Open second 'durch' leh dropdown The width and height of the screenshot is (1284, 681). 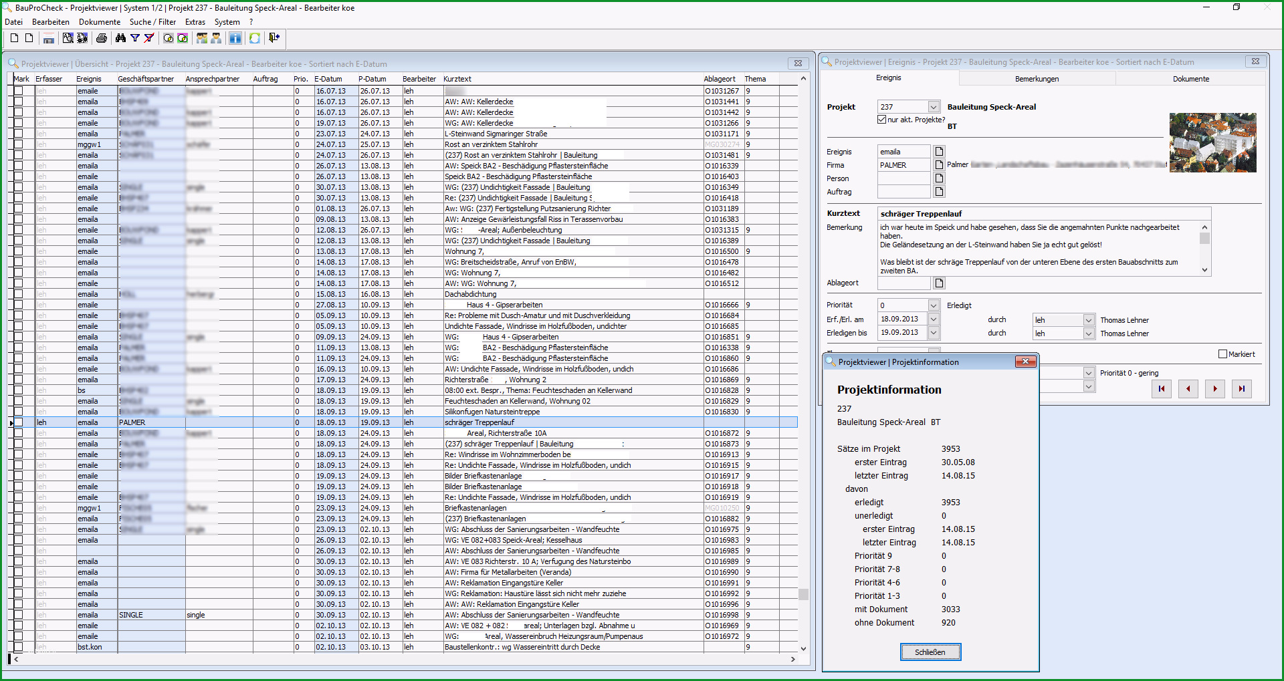pos(1089,333)
